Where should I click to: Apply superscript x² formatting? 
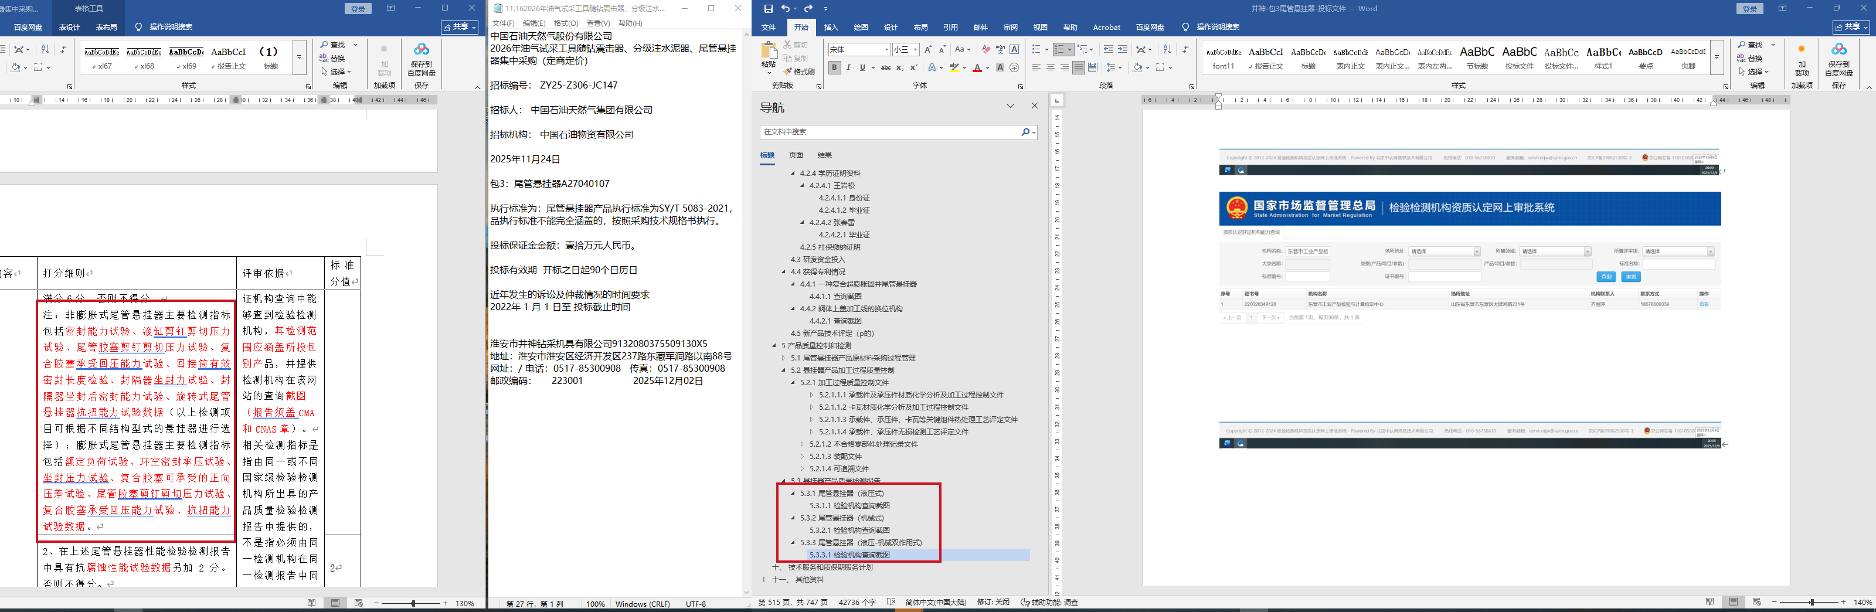pos(913,68)
